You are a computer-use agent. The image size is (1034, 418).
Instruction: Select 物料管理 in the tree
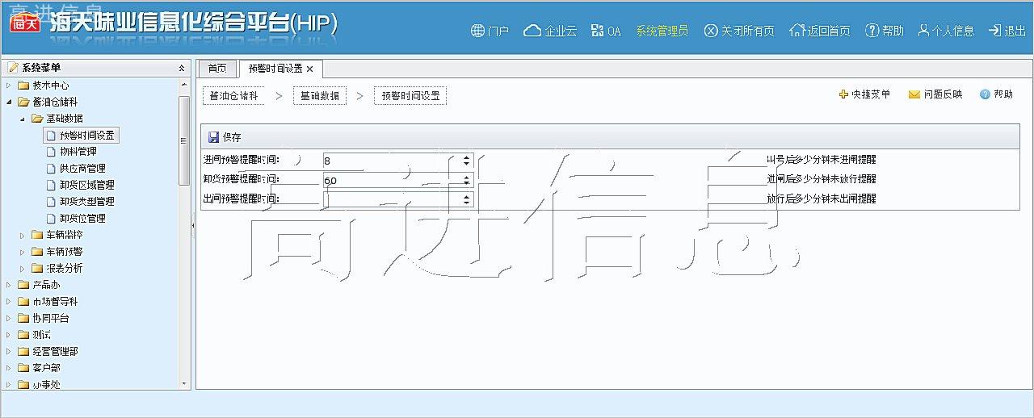(78, 152)
